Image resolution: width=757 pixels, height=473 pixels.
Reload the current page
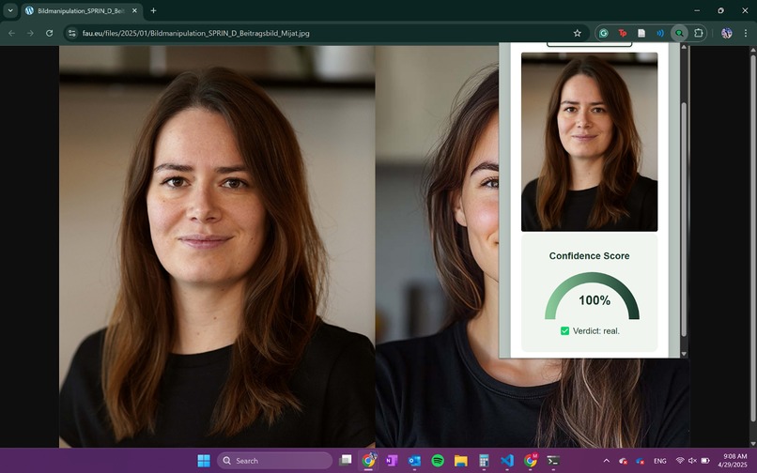coord(49,33)
